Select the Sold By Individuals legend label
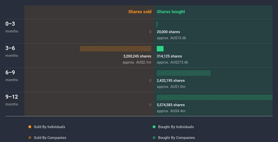This screenshot has height=142, width=278. pyautogui.click(x=49, y=127)
